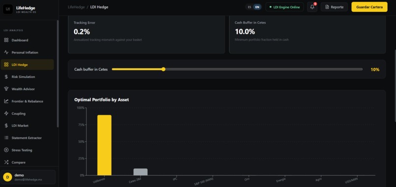The height and width of the screenshot is (187, 396).
Task: Click the Cash buffer slider handle
Action: (x=164, y=69)
